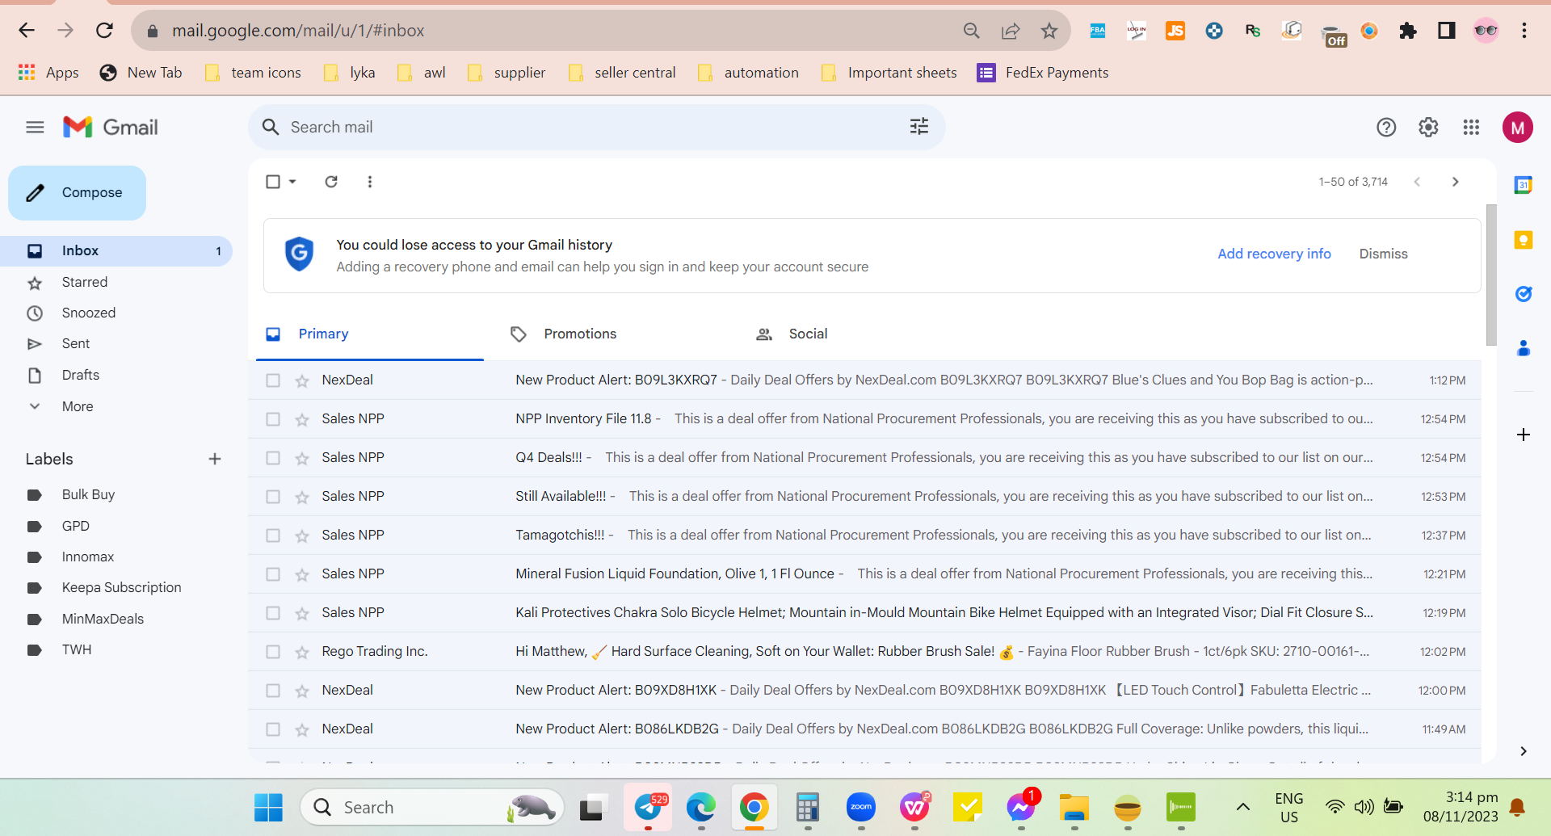1551x836 pixels.
Task: Open FedEx Payments bookmark
Action: coord(1043,73)
